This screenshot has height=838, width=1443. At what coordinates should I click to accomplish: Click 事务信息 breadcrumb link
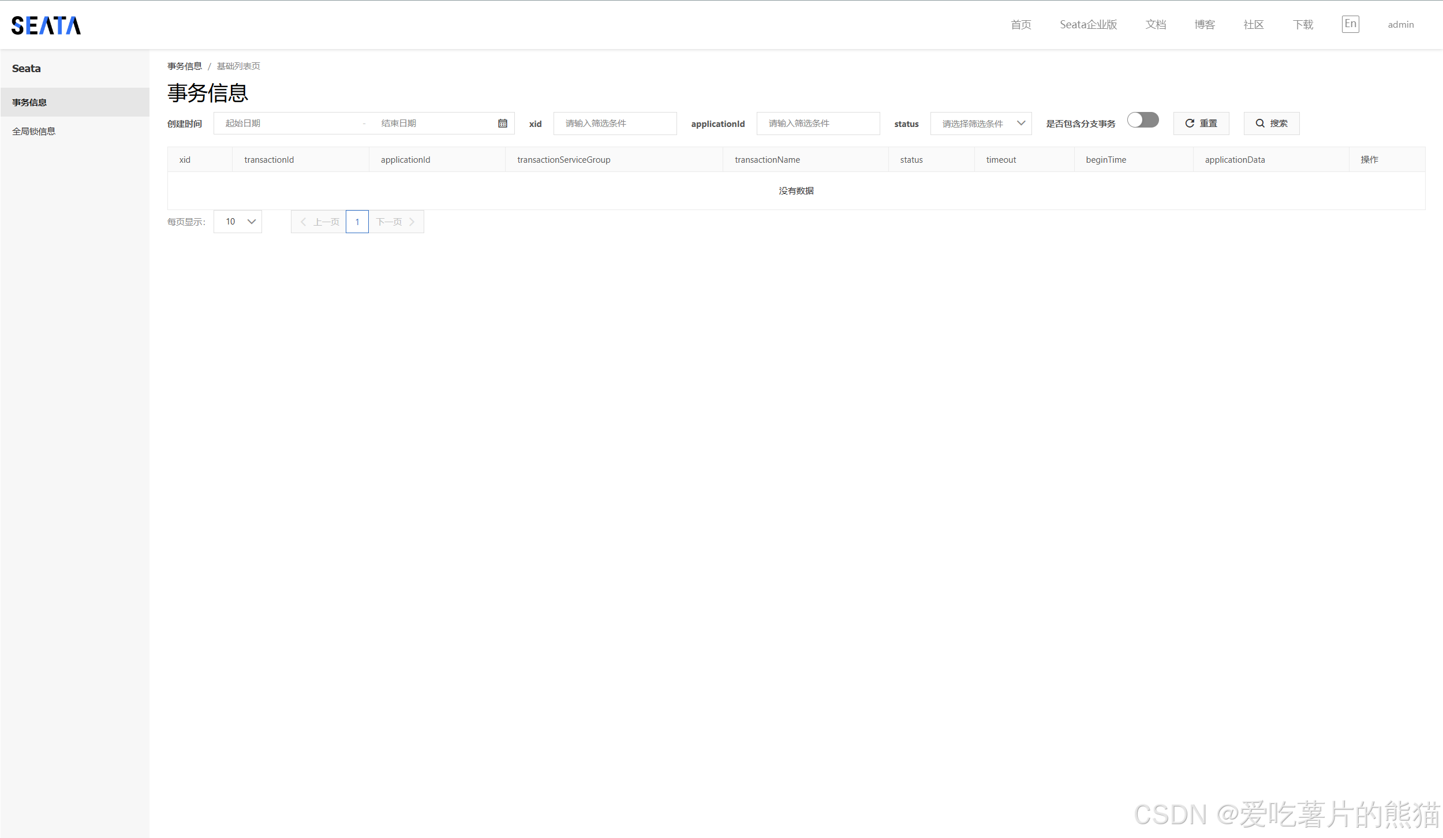point(185,66)
